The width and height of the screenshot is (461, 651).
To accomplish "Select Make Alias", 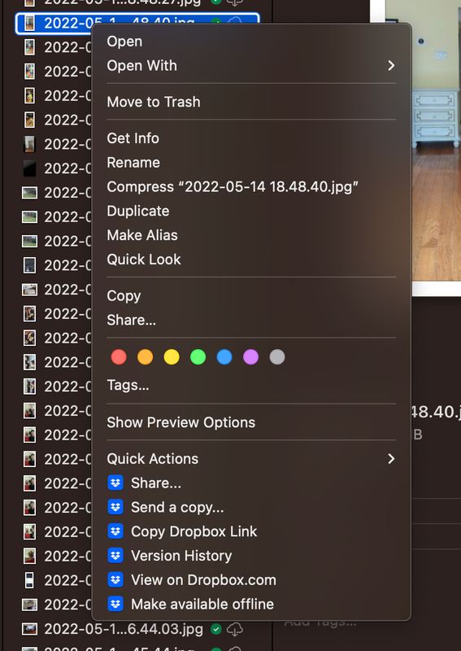I will 142,235.
